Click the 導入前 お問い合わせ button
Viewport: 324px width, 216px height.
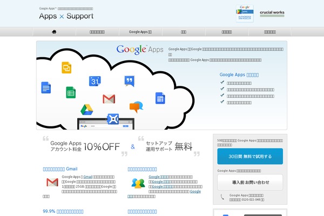click(250, 183)
